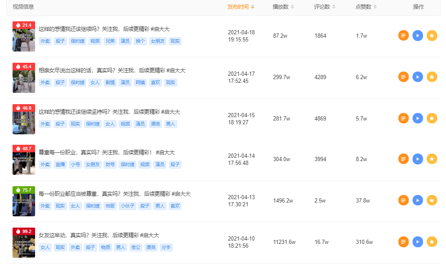Viewport: 446px width, 264px height.
Task: Open thumbnail with 46.8 heat score
Action: click(24, 119)
